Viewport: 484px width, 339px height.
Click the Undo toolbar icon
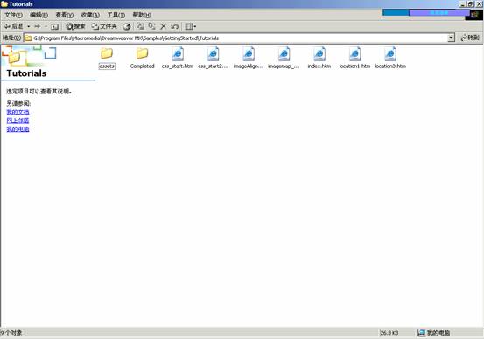point(175,26)
